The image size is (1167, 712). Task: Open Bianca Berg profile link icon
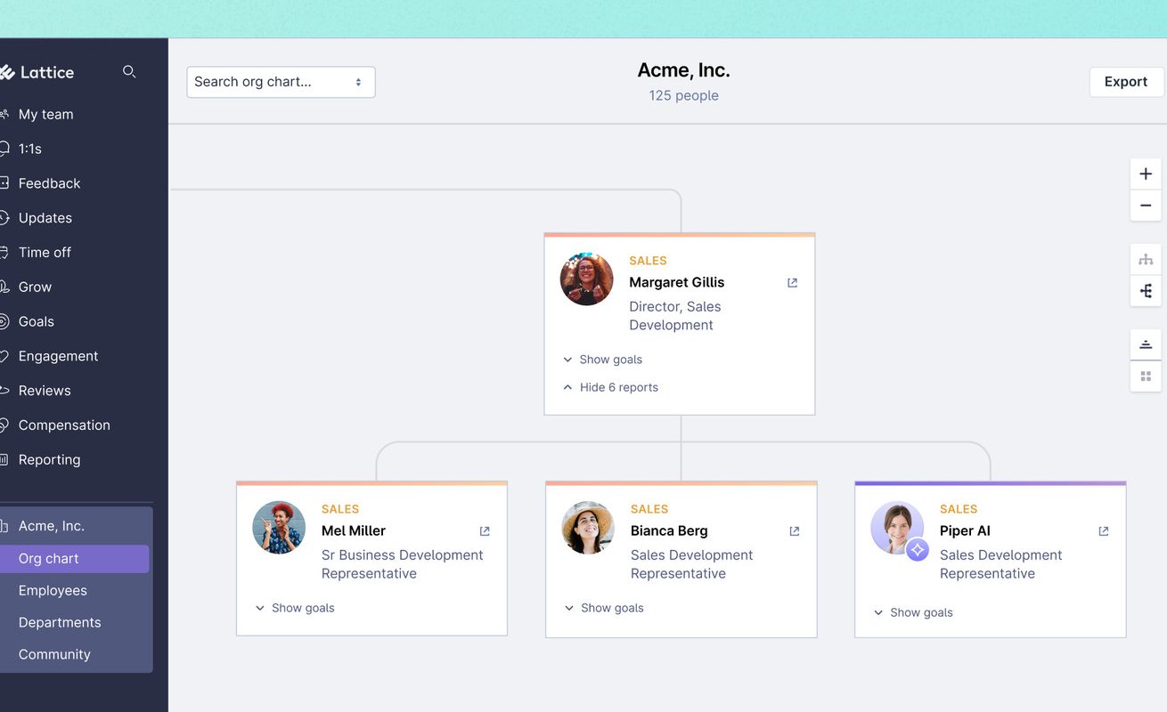794,531
